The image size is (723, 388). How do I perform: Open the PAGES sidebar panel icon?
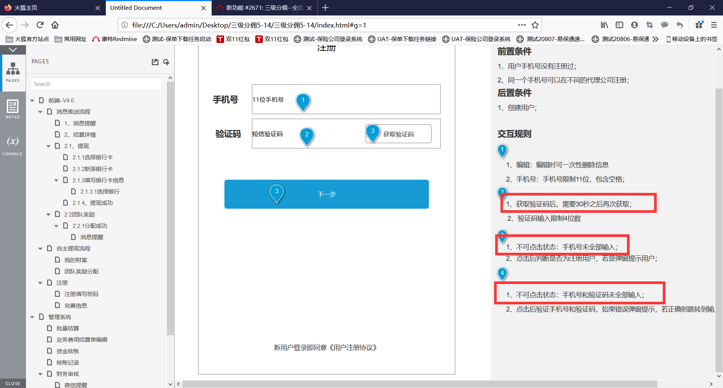coord(13,72)
